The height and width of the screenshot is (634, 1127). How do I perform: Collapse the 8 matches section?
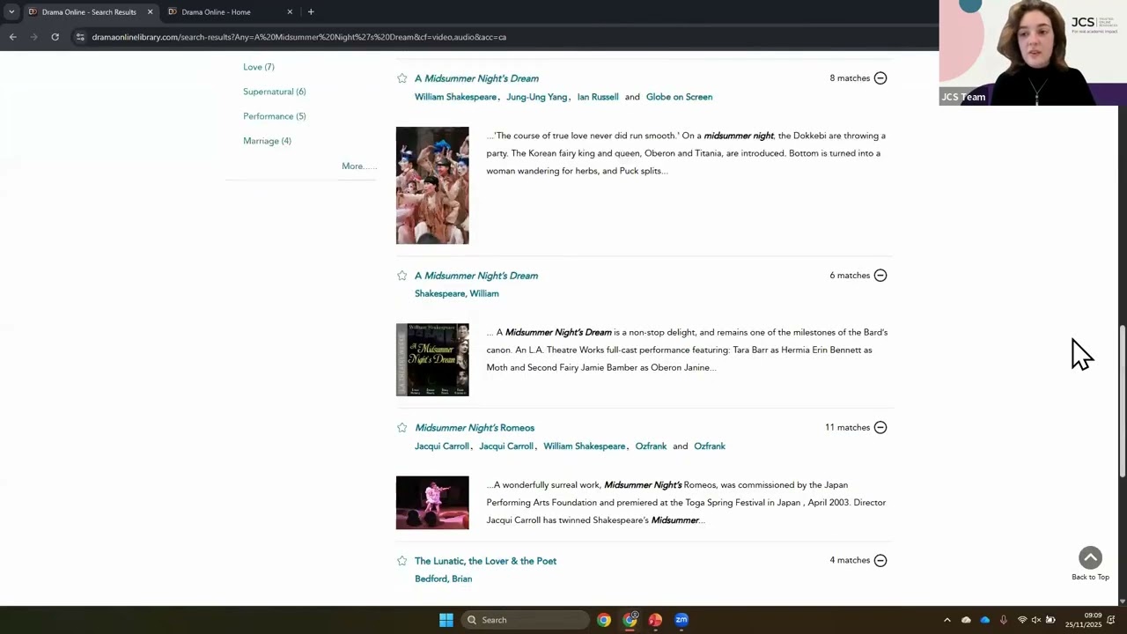coord(880,78)
